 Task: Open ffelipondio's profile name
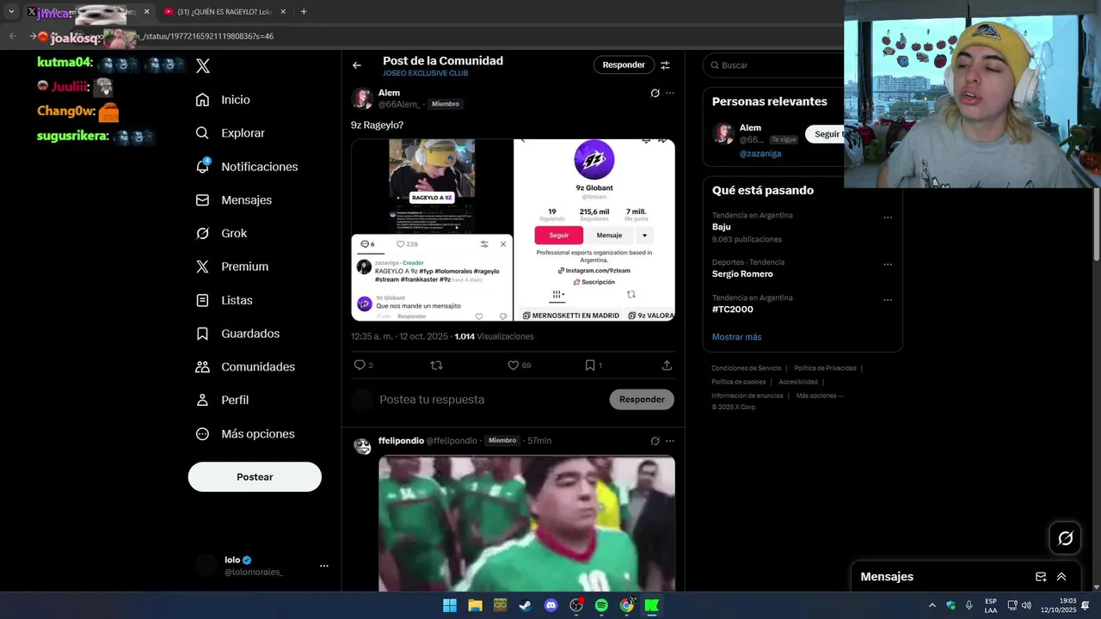[x=401, y=441]
